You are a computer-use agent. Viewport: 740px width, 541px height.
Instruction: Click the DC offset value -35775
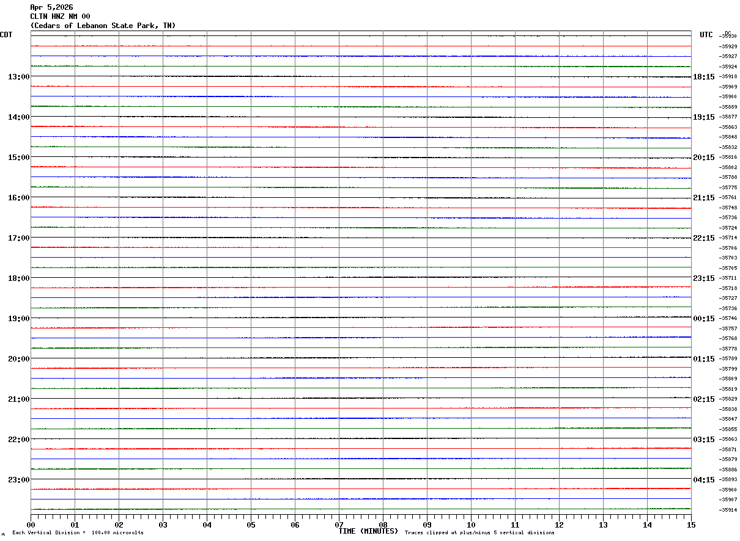tap(728, 187)
